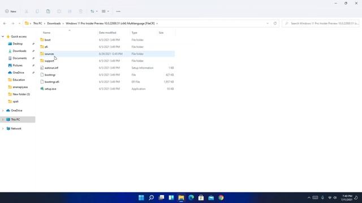Open Microsoft Store from taskbar
Screen dimensions: 362x203
(x=201, y=197)
